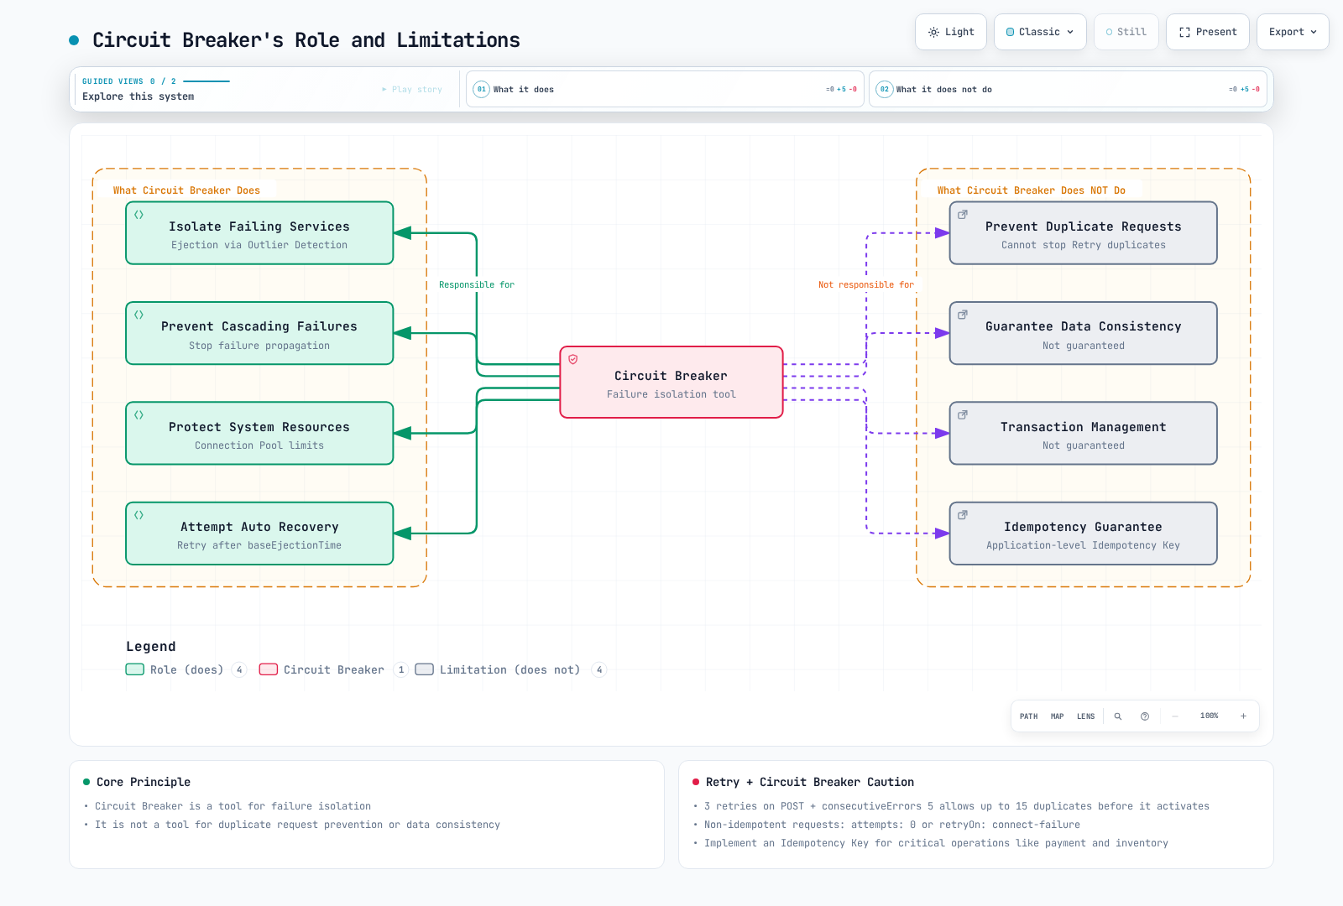The width and height of the screenshot is (1343, 906).
Task: Click the code icon on Attempt Auto Recovery
Action: coord(139,515)
